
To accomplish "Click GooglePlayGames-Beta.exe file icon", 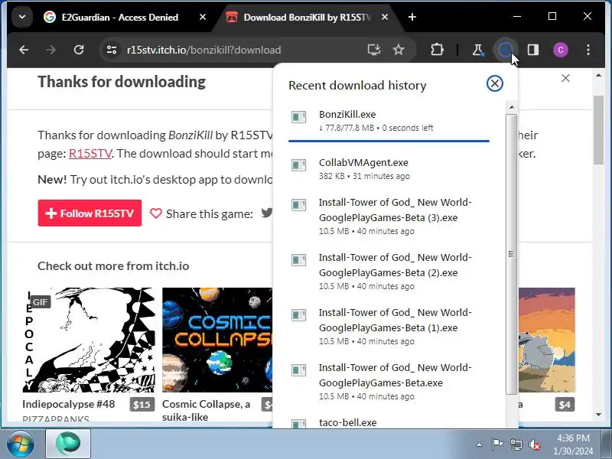I will [x=299, y=369].
